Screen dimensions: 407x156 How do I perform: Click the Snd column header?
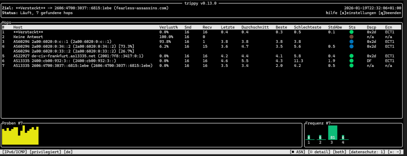tap(188, 27)
